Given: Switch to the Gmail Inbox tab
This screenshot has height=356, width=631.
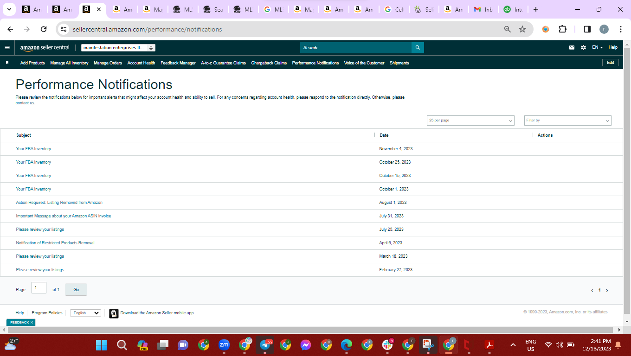Looking at the screenshot, I should click(483, 9).
